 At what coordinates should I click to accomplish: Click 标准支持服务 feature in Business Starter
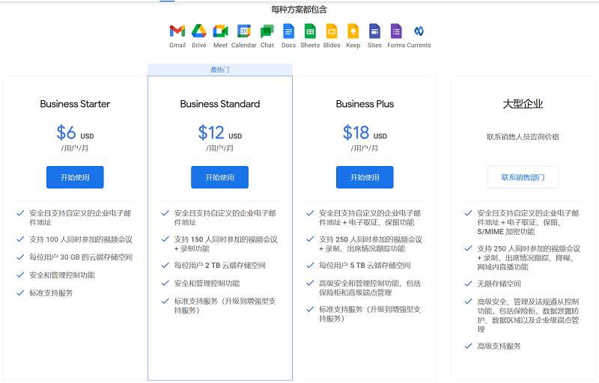51,293
